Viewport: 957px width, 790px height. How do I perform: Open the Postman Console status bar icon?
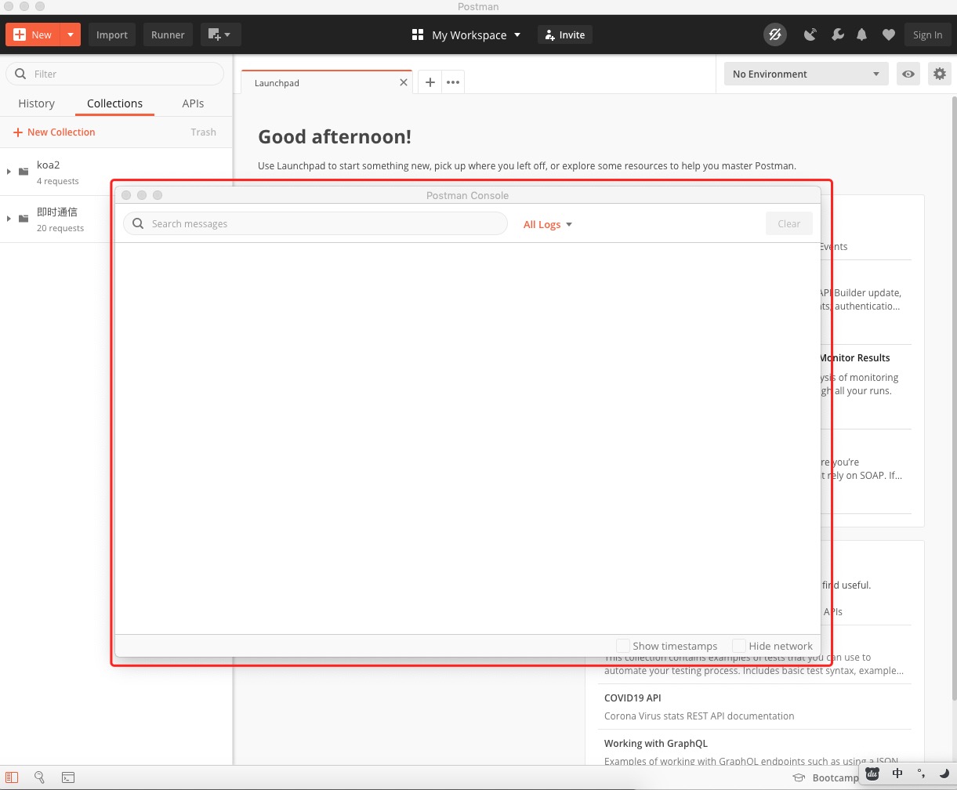[68, 777]
